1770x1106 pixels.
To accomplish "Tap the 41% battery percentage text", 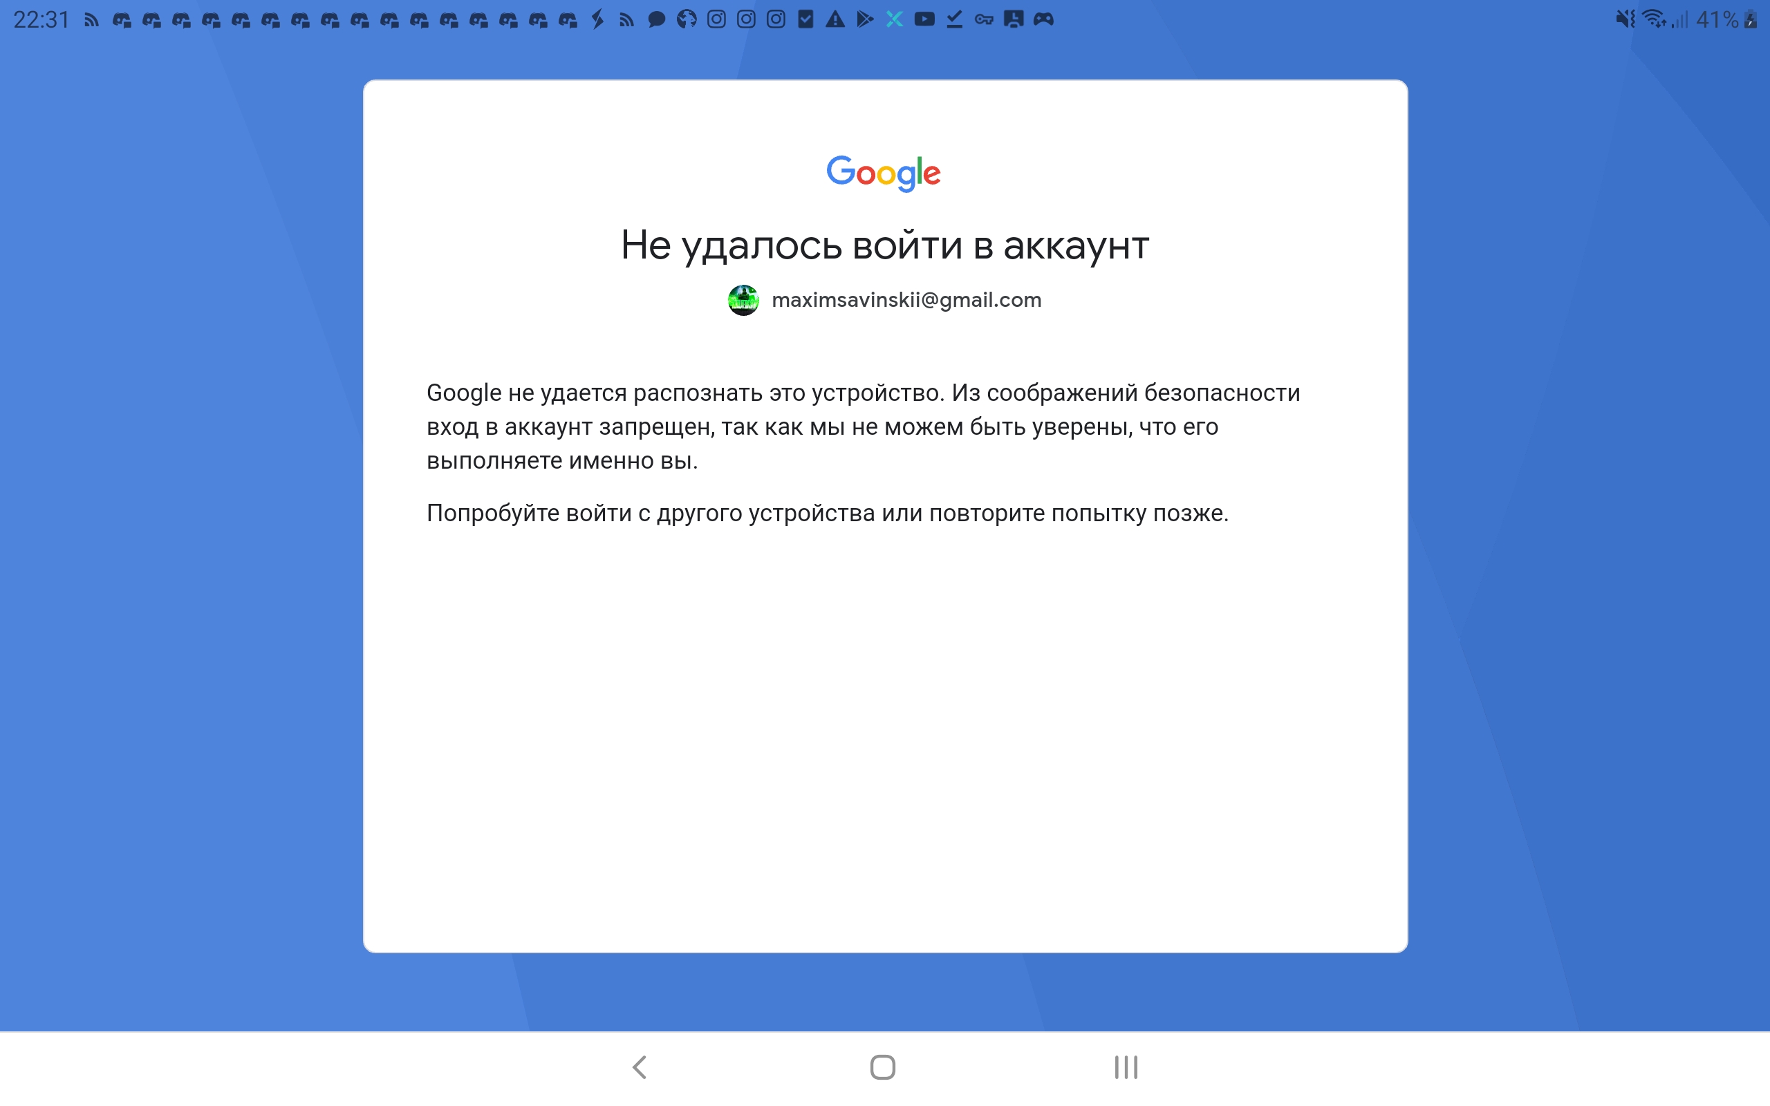I will (1717, 19).
